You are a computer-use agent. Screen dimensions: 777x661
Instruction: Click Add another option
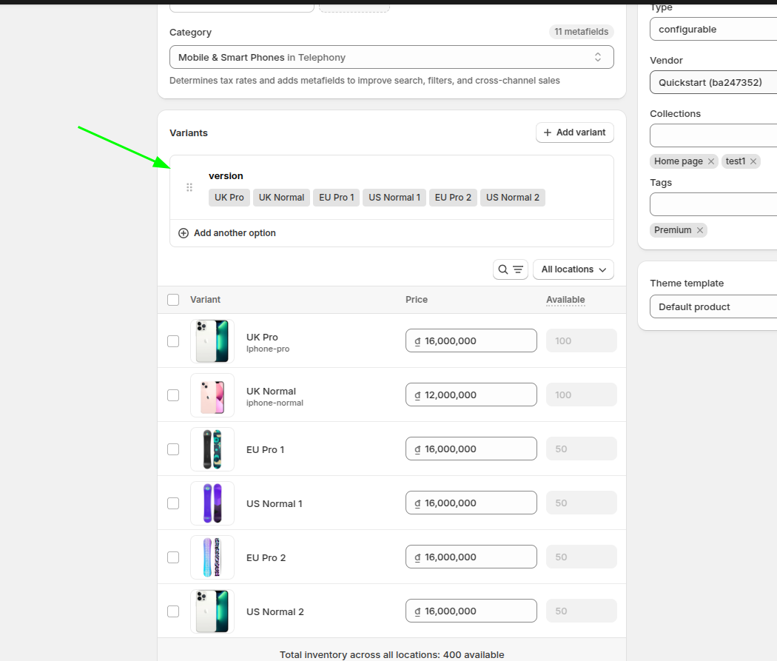click(235, 233)
